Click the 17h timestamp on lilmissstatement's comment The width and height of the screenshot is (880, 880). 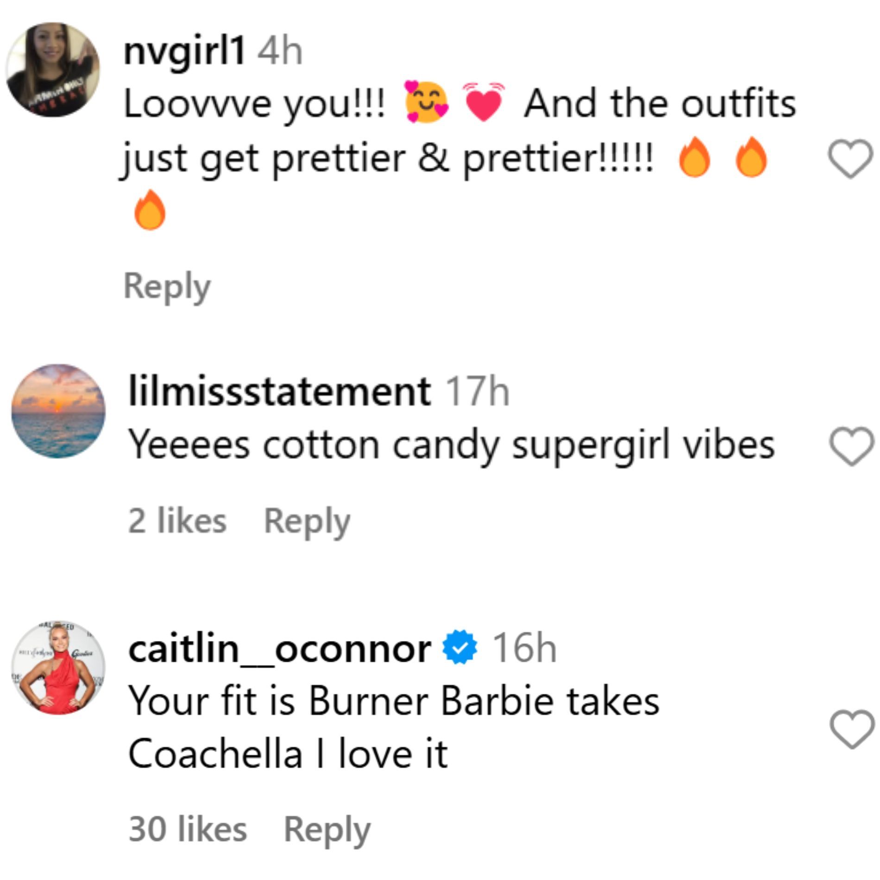click(477, 392)
